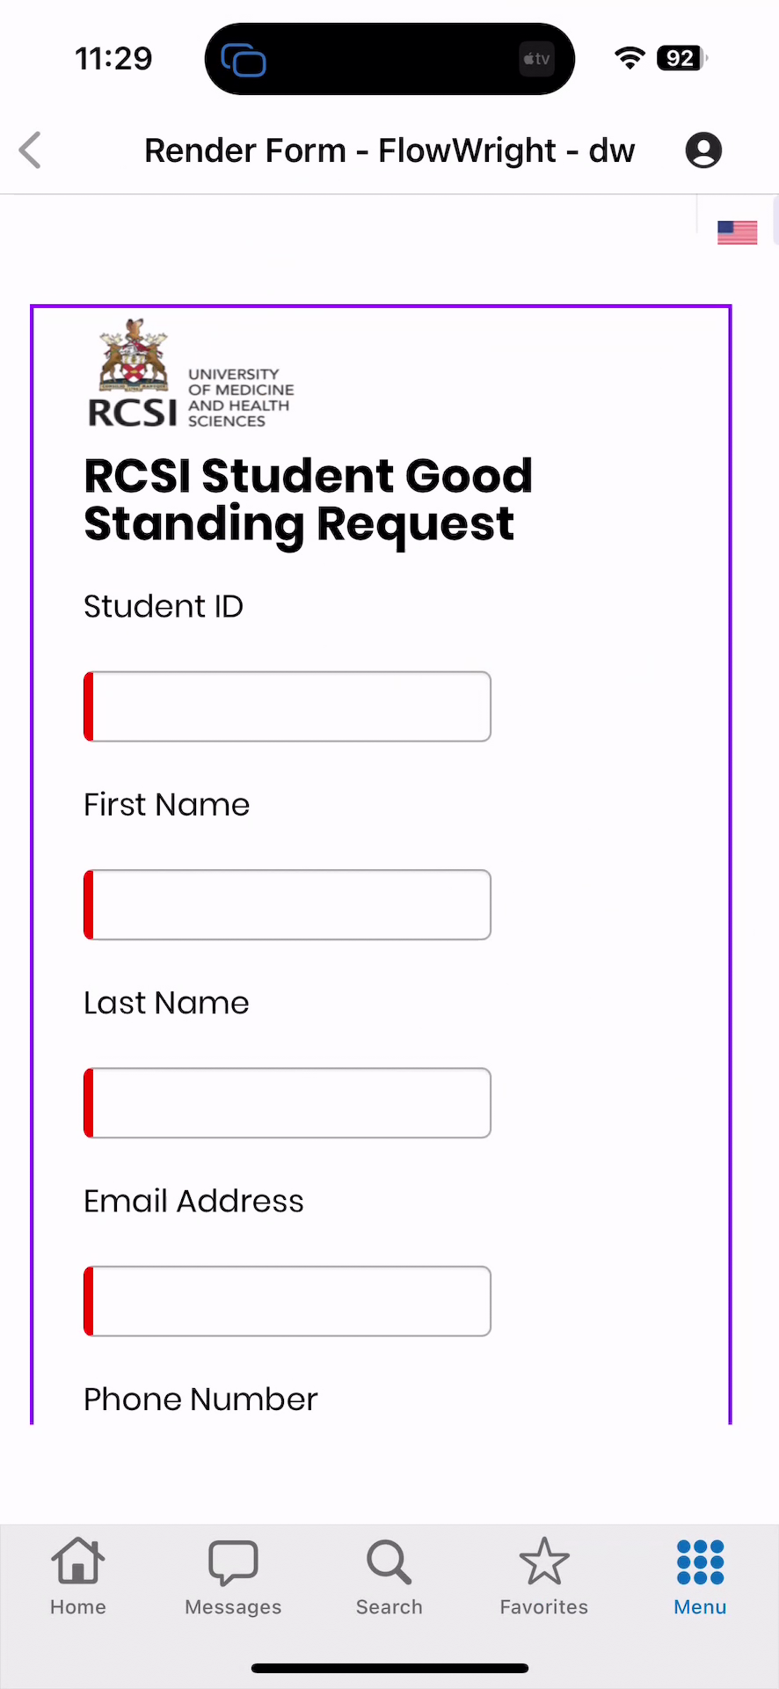Tap the Wi-Fi status indicator
The width and height of the screenshot is (779, 1689).
[628, 58]
